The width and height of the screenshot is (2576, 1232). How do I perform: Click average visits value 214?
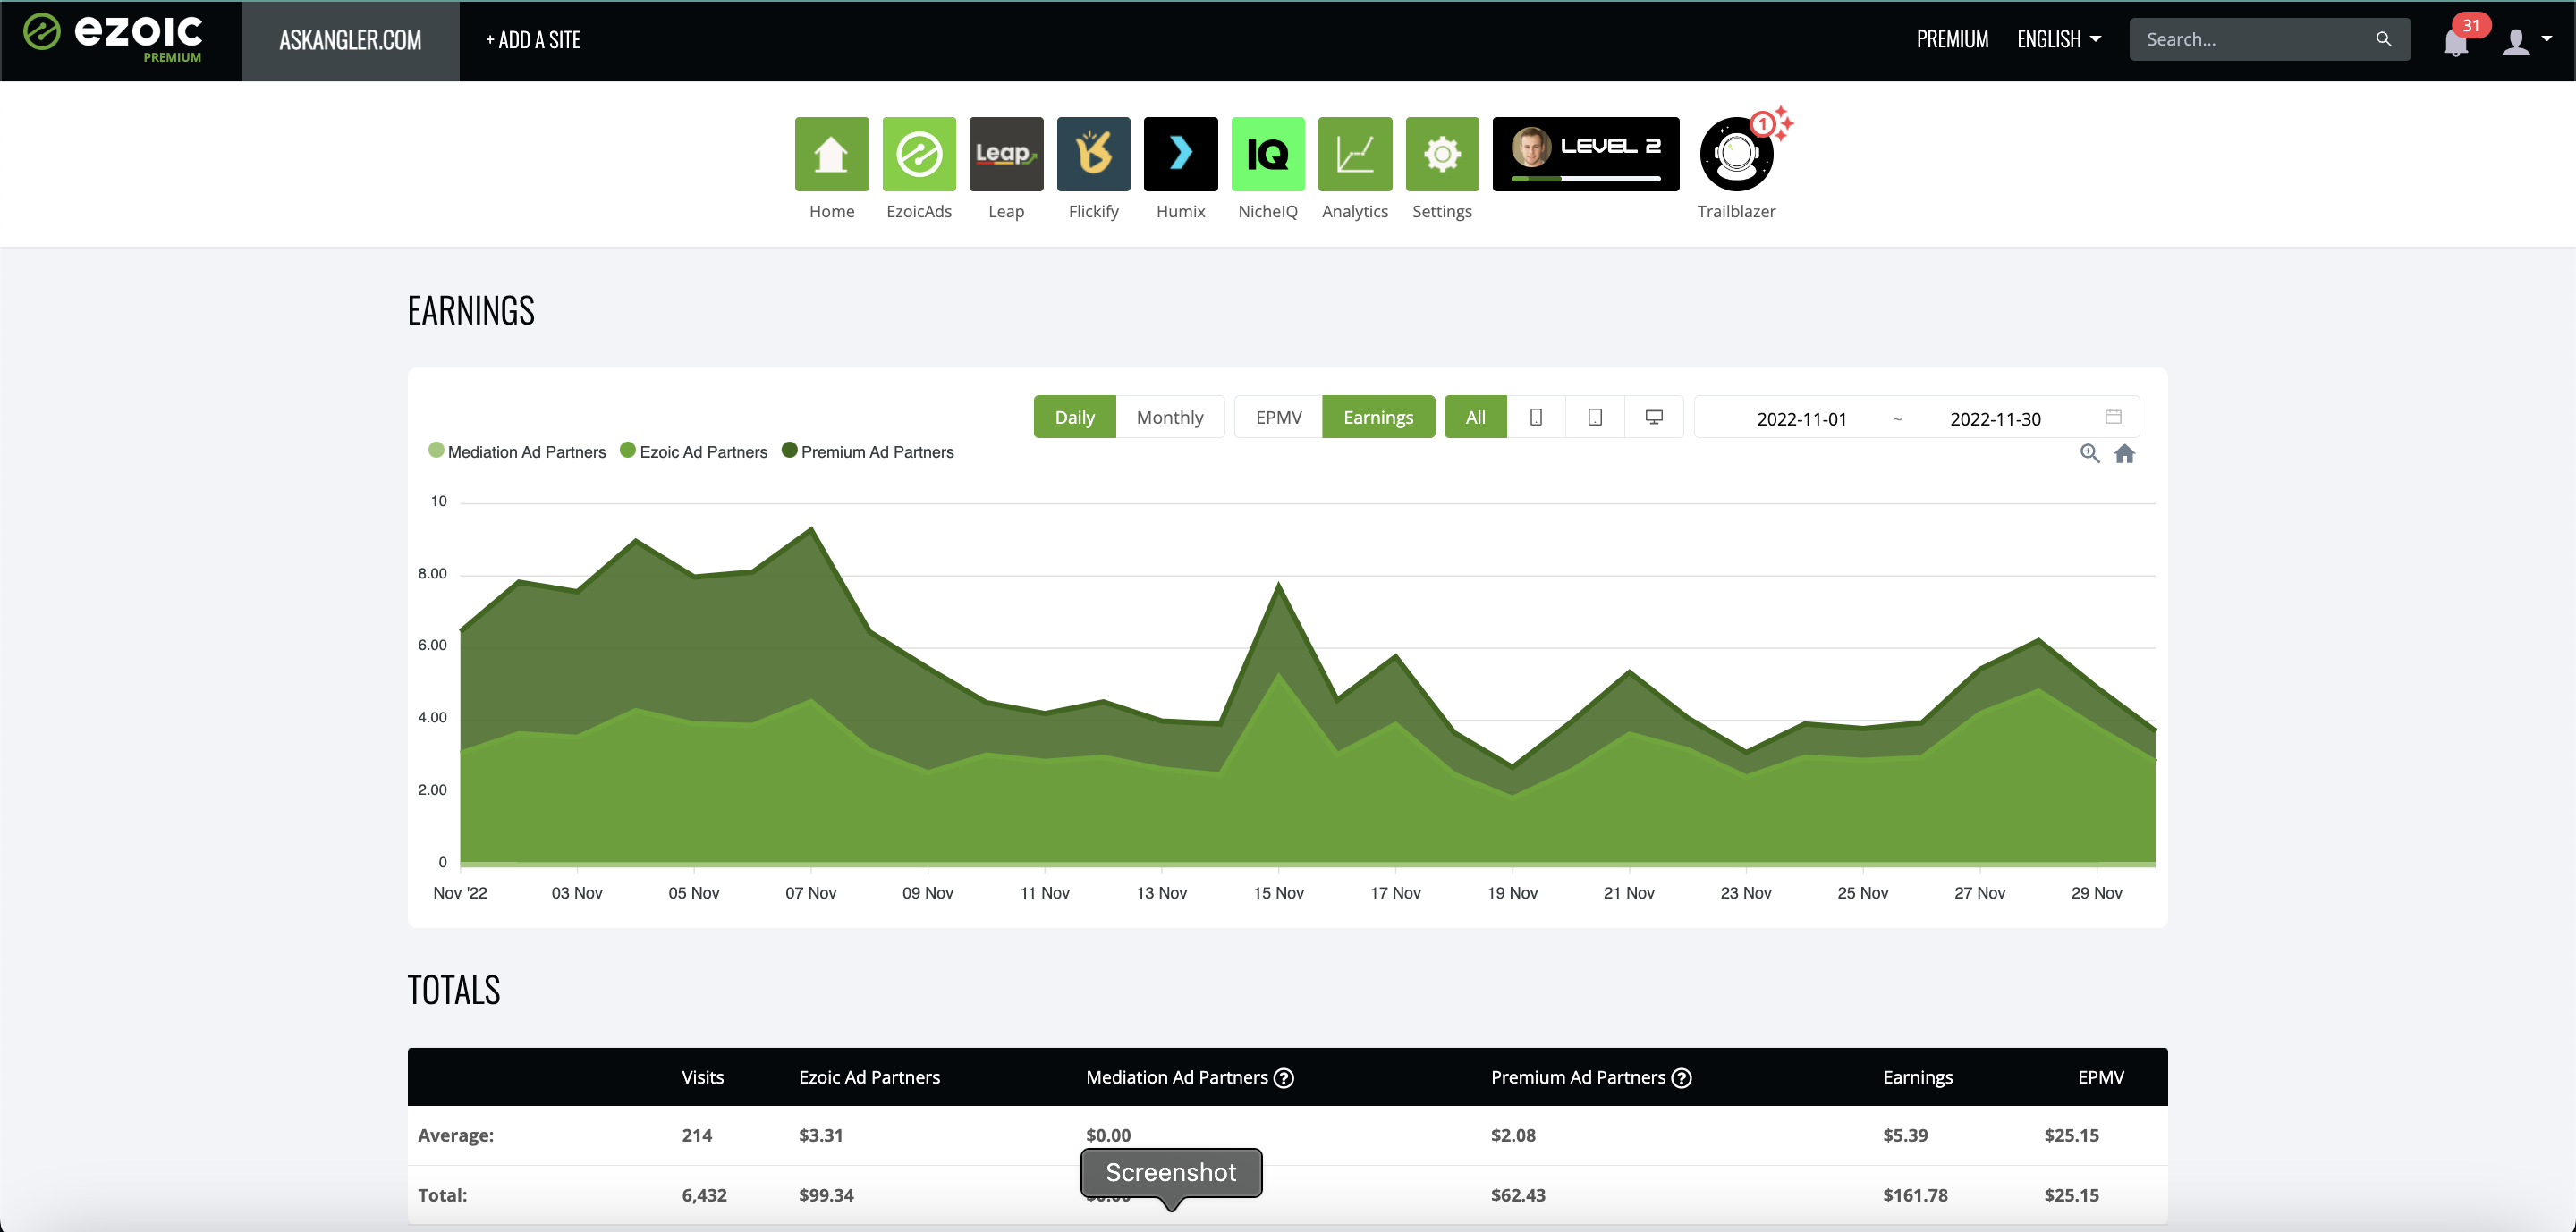[x=697, y=1135]
